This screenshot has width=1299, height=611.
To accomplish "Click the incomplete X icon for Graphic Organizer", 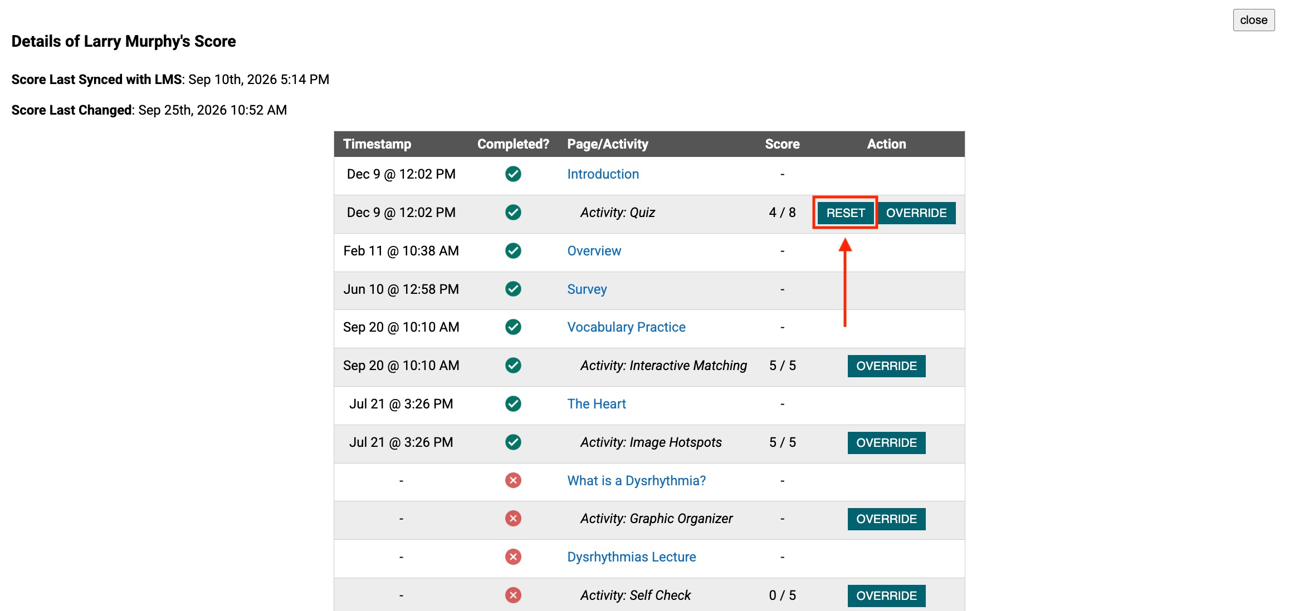I will (x=513, y=519).
